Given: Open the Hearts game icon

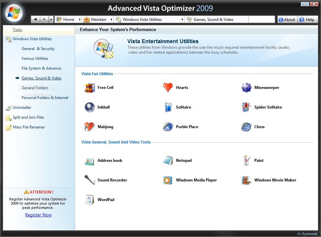Looking at the screenshot, I should coord(168,88).
